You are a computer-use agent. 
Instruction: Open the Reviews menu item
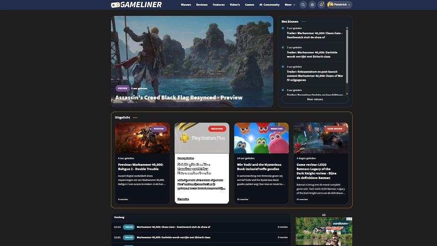coord(202,5)
